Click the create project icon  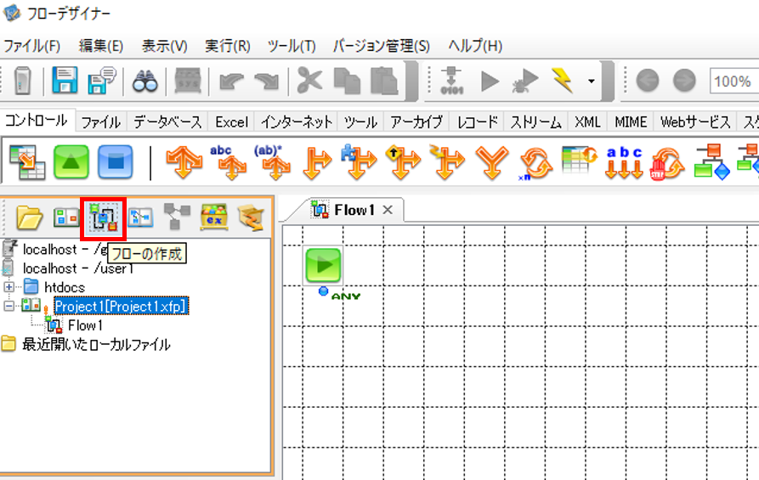[66, 217]
